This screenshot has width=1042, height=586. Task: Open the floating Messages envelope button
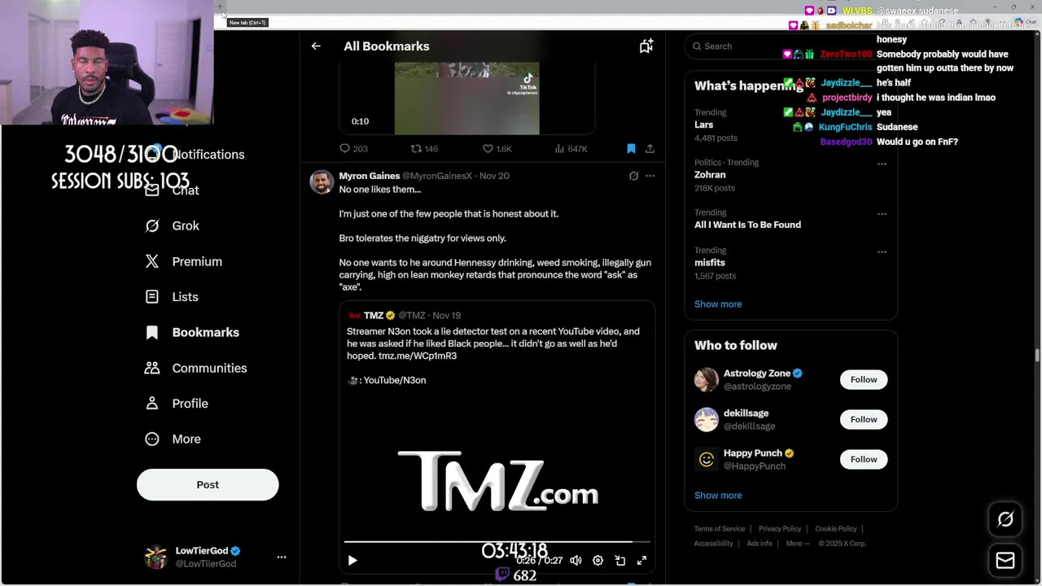1005,561
